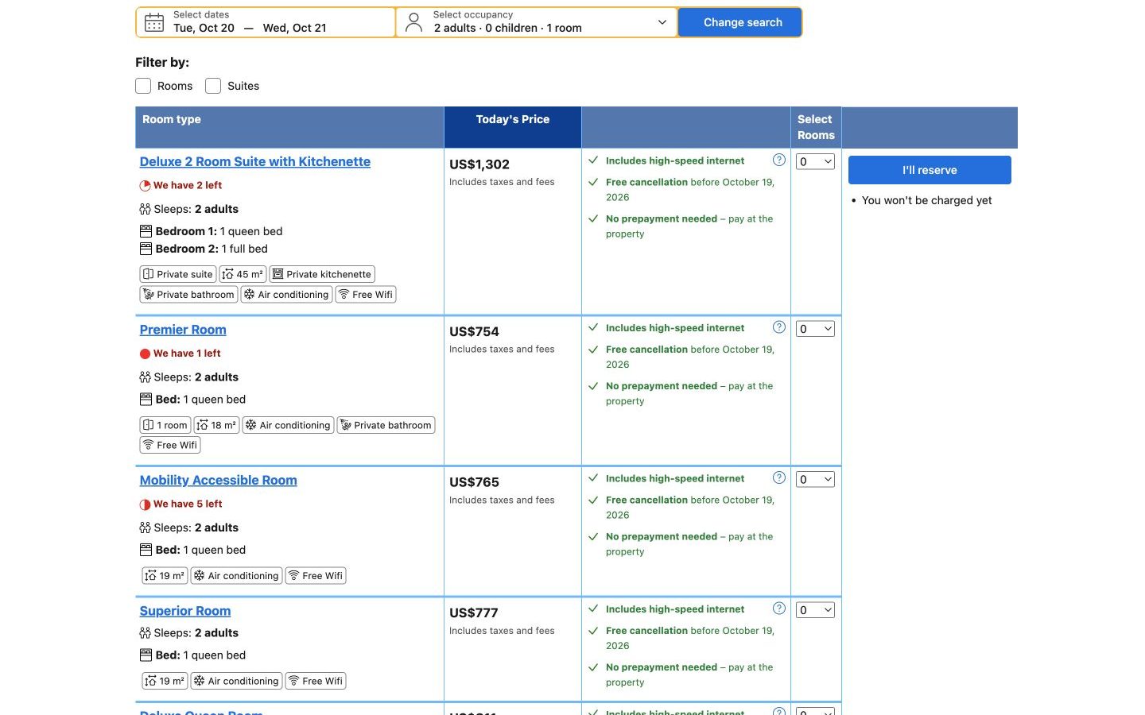Click the calendar icon in date selector
This screenshot has width=1145, height=715.
(154, 22)
